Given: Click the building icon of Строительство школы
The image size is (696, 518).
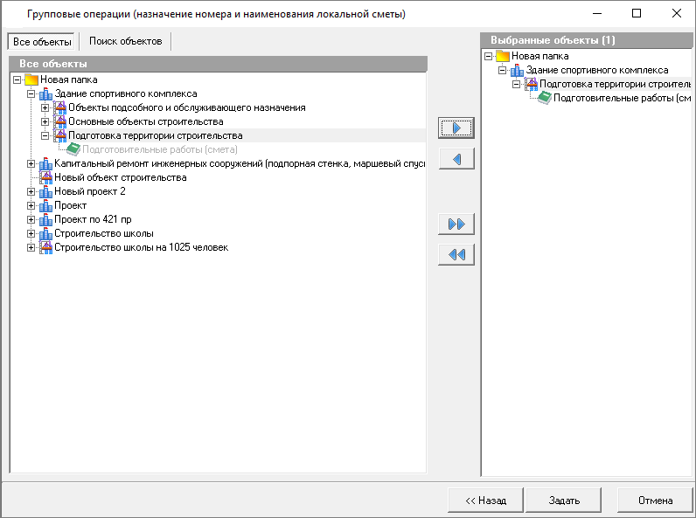Looking at the screenshot, I should point(46,233).
